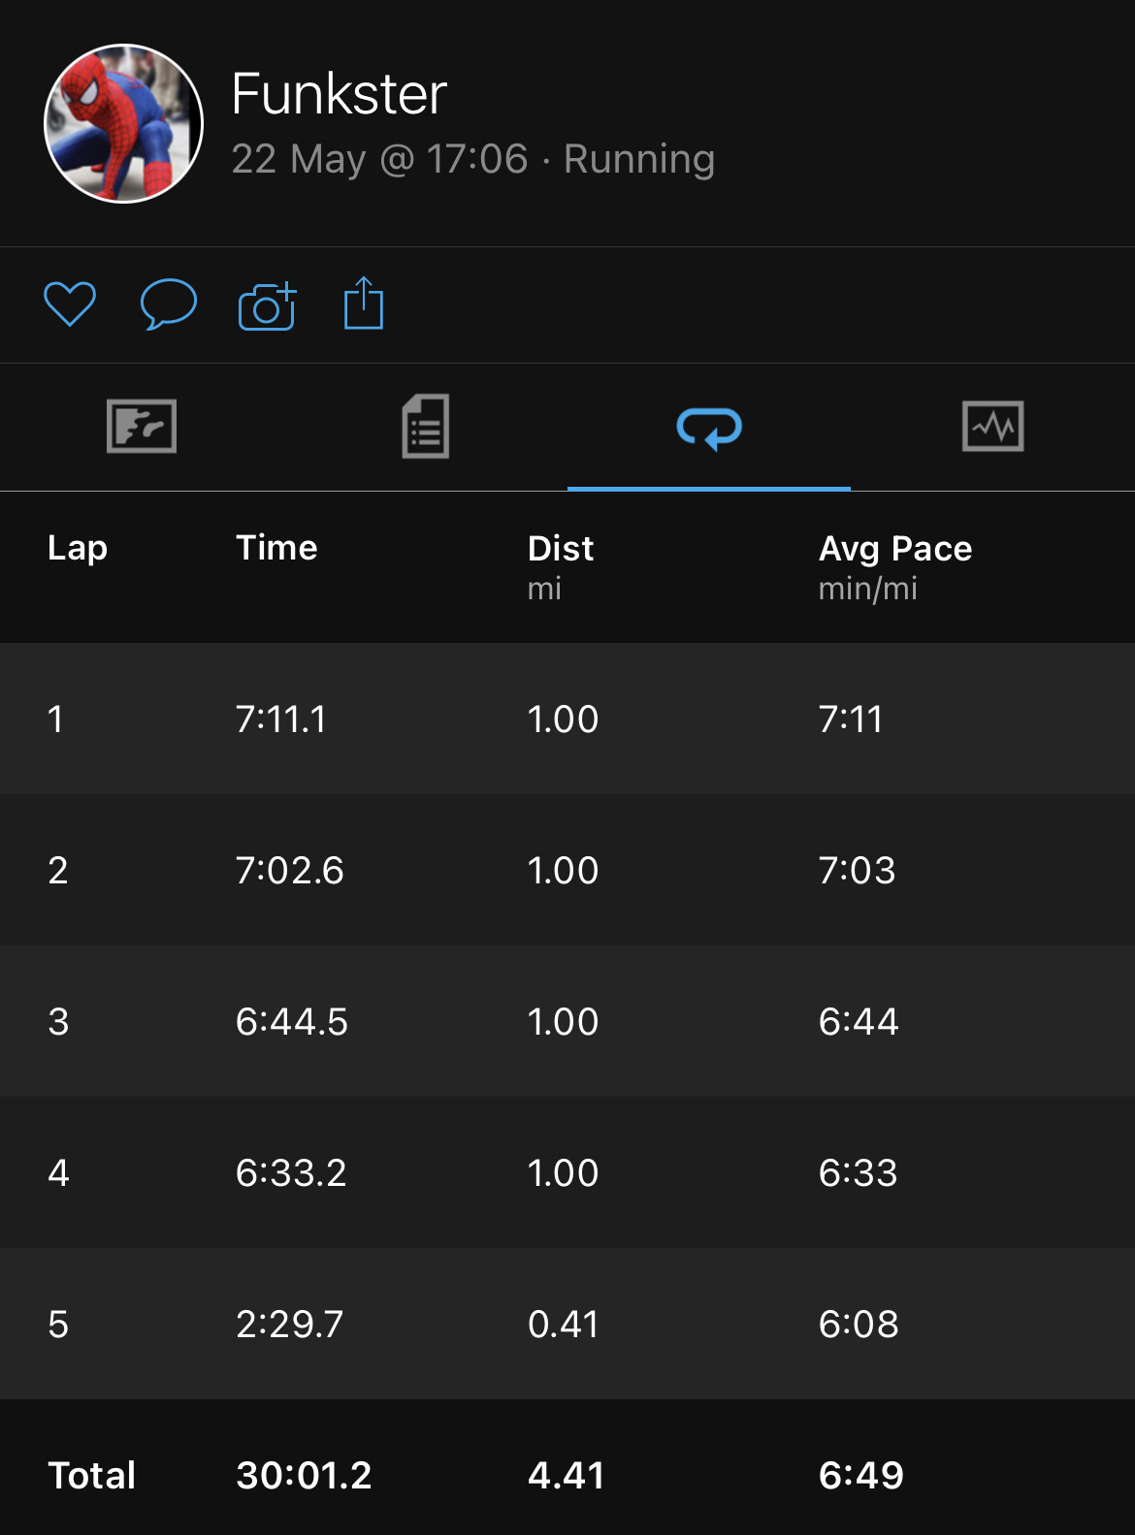1135x1535 pixels.
Task: Tap the share activity icon
Action: (x=364, y=304)
